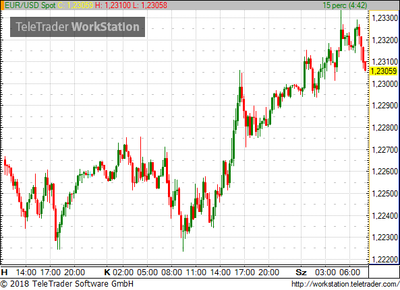Click the H day marker at axis start
The image size is (400, 290).
point(4,273)
